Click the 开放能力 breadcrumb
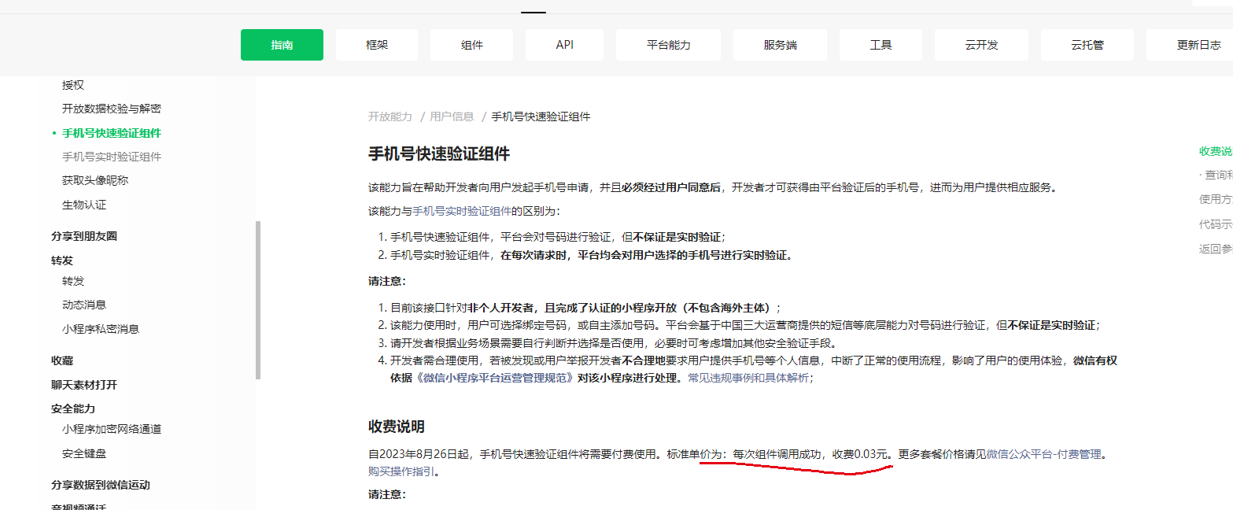The width and height of the screenshot is (1233, 510). (390, 116)
